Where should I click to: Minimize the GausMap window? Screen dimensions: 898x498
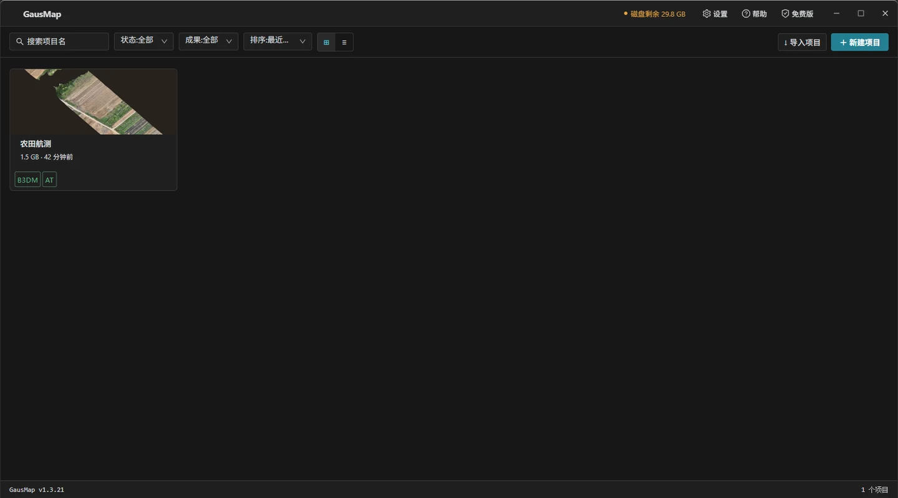(x=837, y=13)
